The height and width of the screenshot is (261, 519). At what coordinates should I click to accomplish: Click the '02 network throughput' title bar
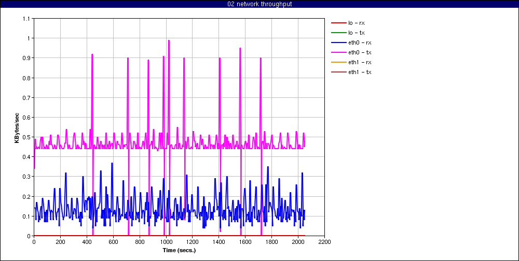pyautogui.click(x=259, y=4)
